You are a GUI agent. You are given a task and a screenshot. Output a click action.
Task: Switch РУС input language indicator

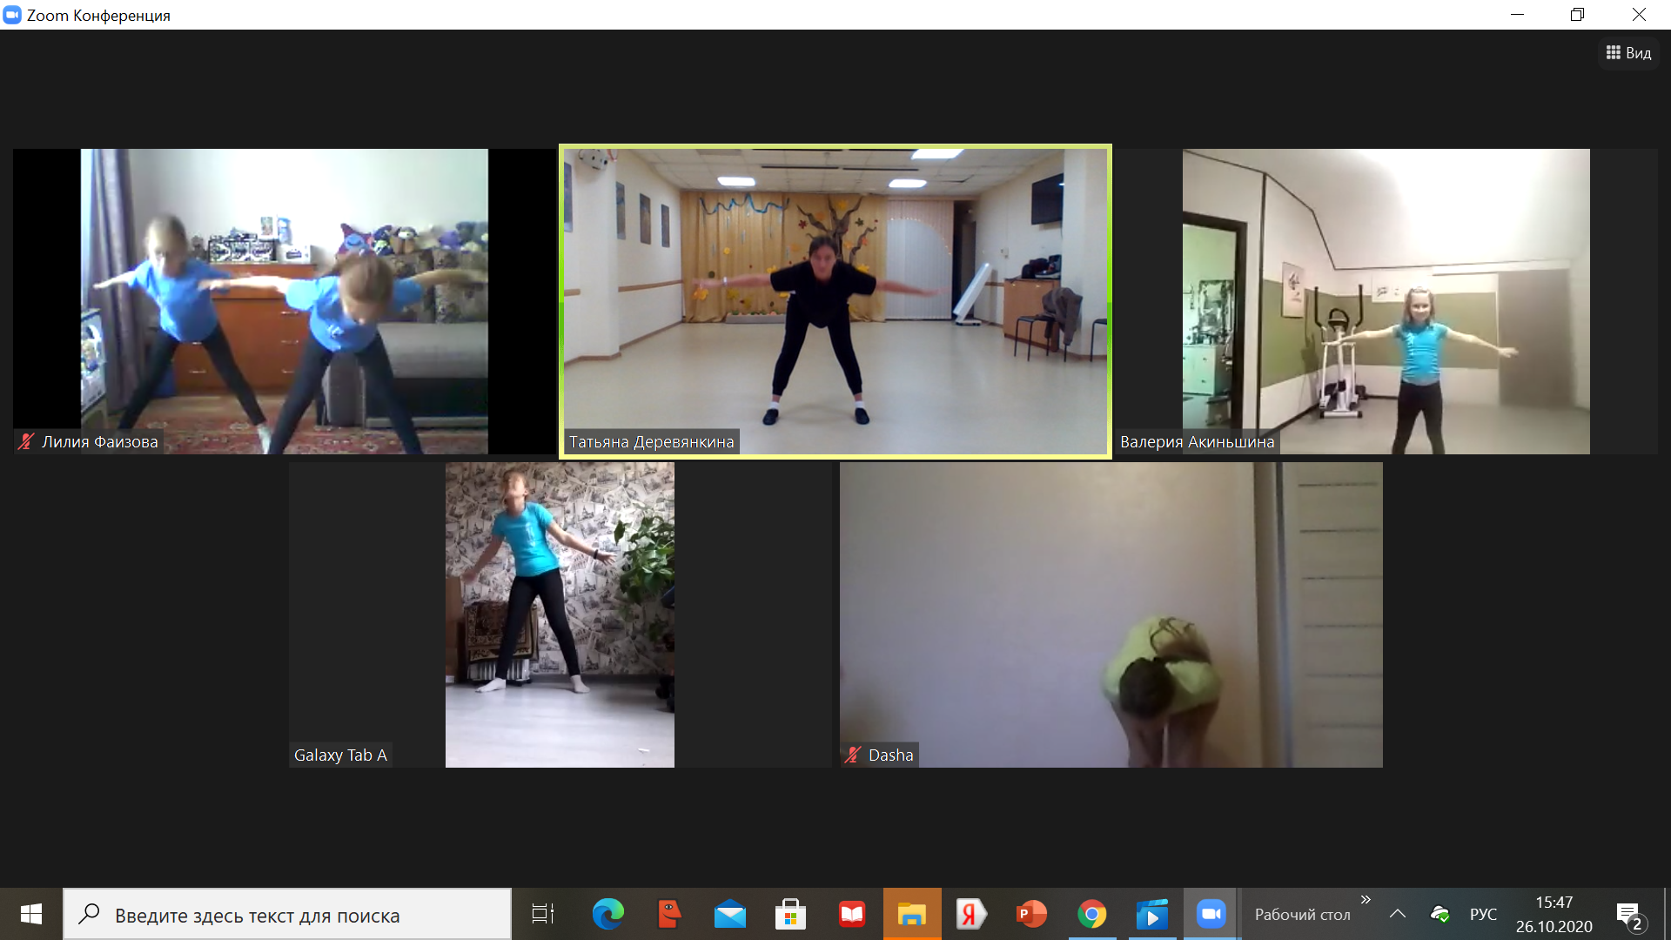pyautogui.click(x=1483, y=915)
